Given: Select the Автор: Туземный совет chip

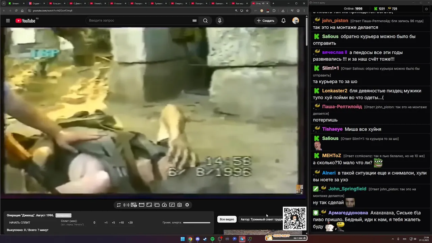Looking at the screenshot, I should tap(261, 219).
